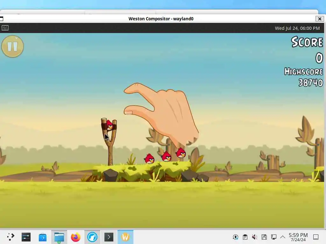Open the removable devices tray icon
The image size is (326, 244).
tap(264, 237)
